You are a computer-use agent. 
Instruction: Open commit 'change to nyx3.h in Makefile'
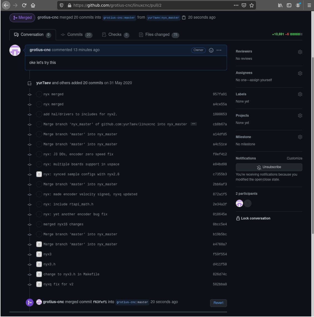[72, 274]
